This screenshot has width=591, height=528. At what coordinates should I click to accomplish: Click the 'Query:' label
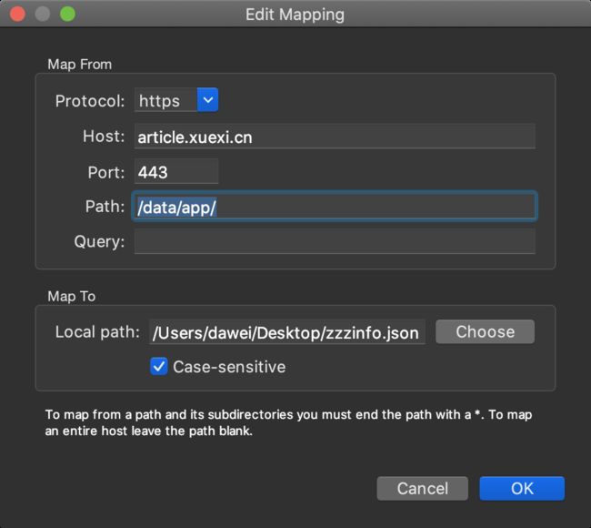point(99,242)
